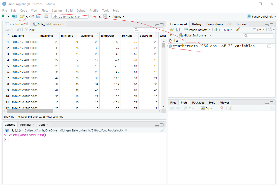Open Global Environment dropdown

point(195,35)
